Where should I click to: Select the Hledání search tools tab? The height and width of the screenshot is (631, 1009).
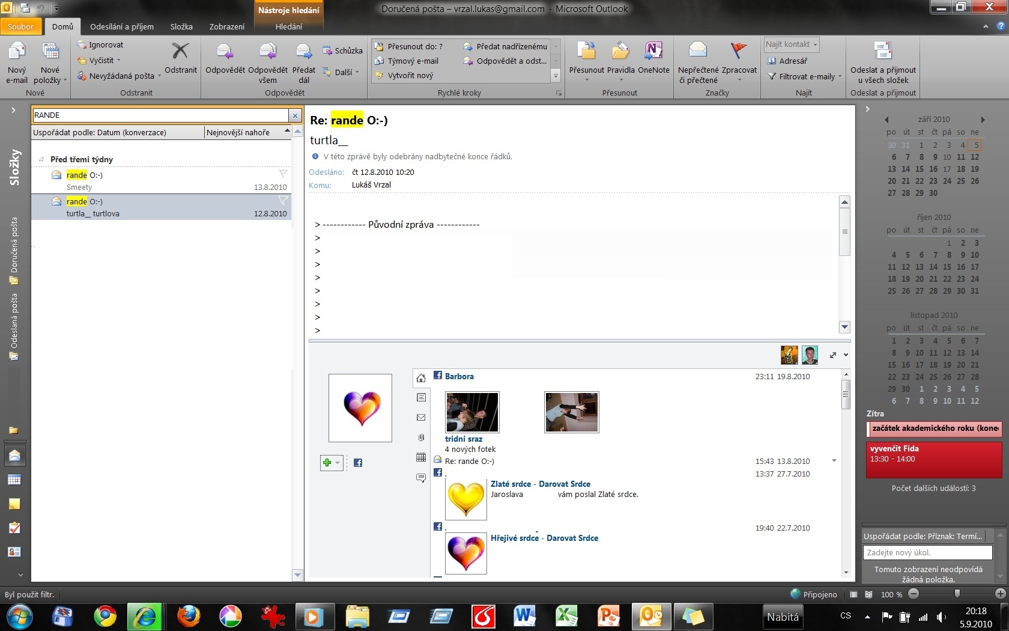[289, 26]
